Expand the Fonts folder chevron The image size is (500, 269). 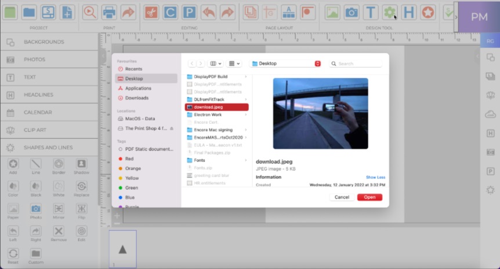click(246, 160)
